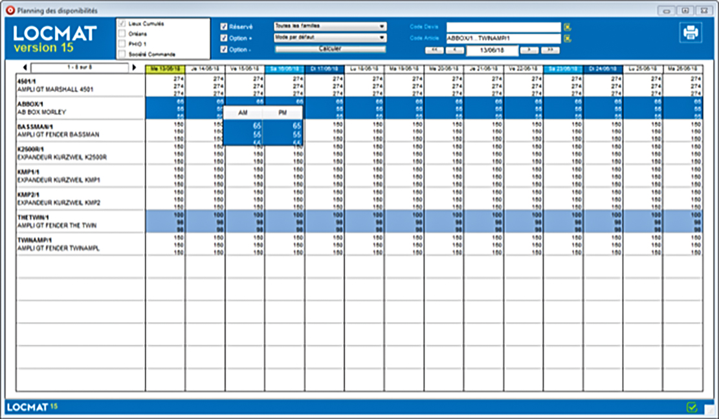Viewport: 719px width, 419px height.
Task: Uncheck the Option + checkbox
Action: pos(224,38)
